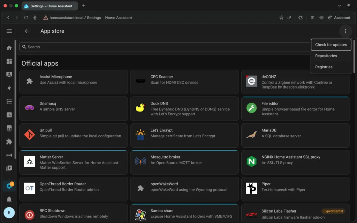The height and width of the screenshot is (223, 357).
Task: Open the deCONZ app card
Action: tap(296, 82)
